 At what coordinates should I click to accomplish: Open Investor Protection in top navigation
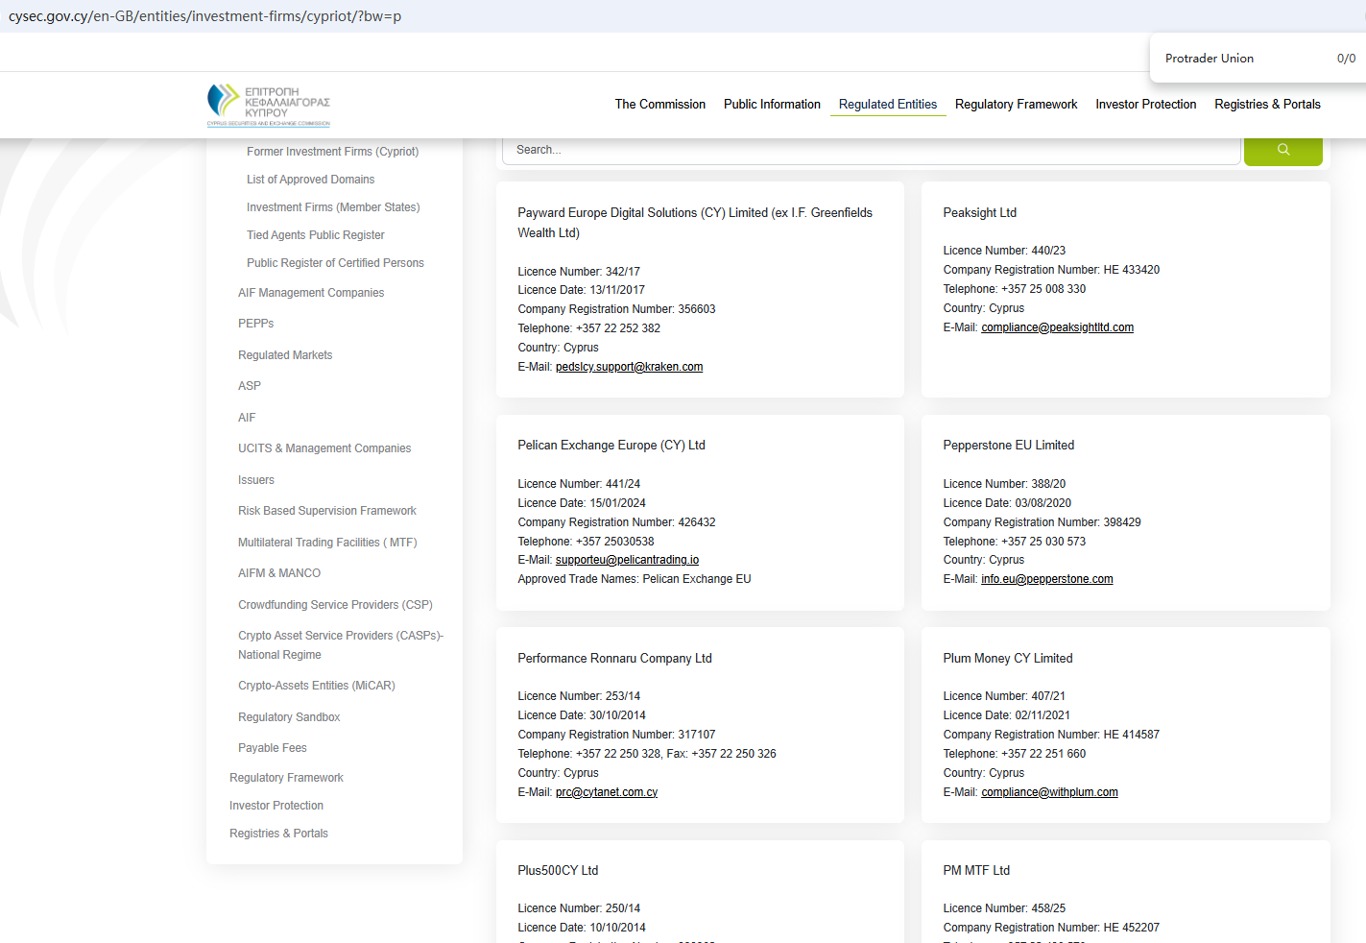(x=1145, y=105)
